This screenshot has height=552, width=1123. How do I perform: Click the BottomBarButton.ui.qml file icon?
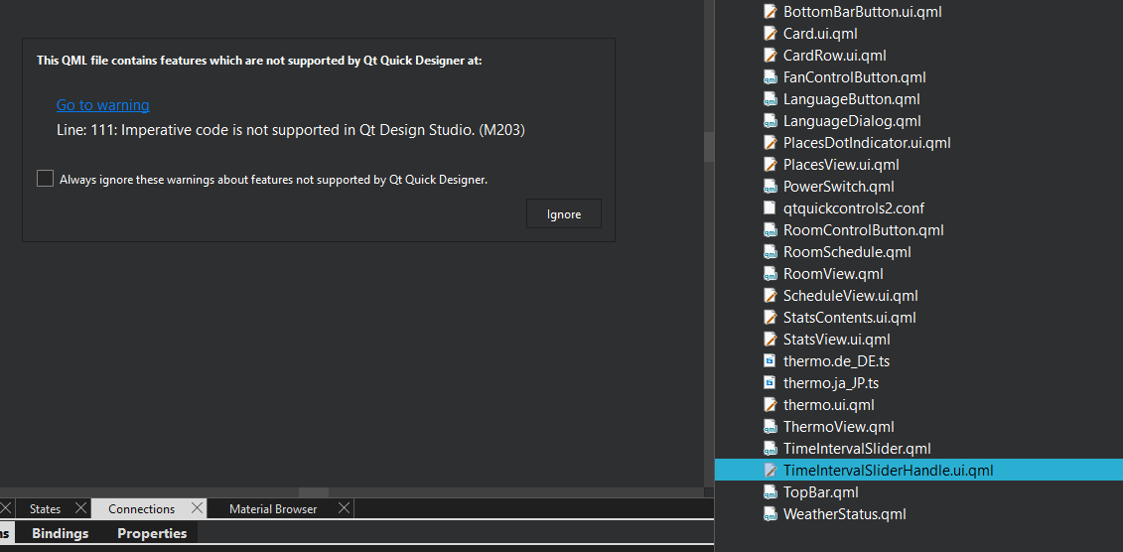[770, 12]
